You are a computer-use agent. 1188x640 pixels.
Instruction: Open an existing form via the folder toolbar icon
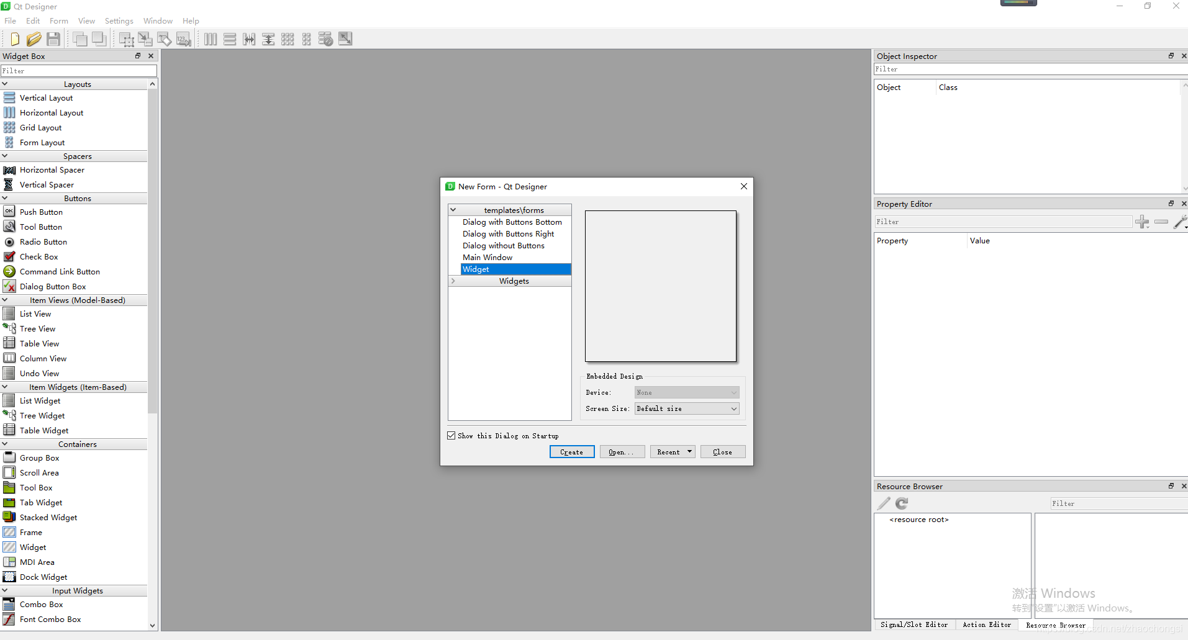[34, 38]
